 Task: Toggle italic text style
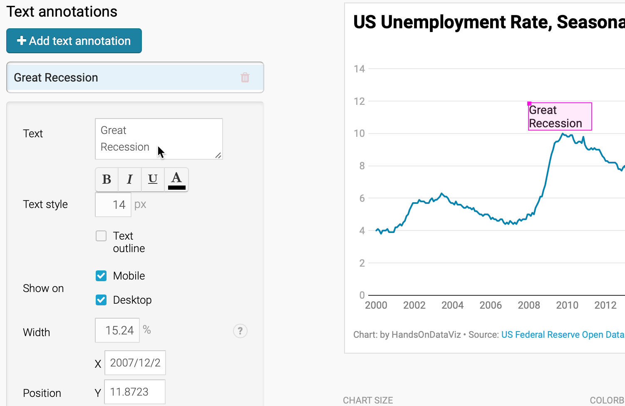pyautogui.click(x=130, y=179)
